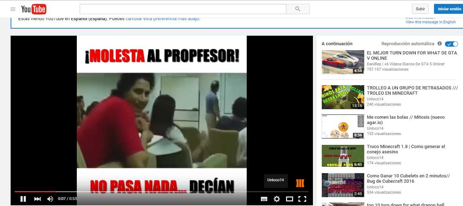Open the hamburger guide menu
This screenshot has width=463, height=206.
13,9
